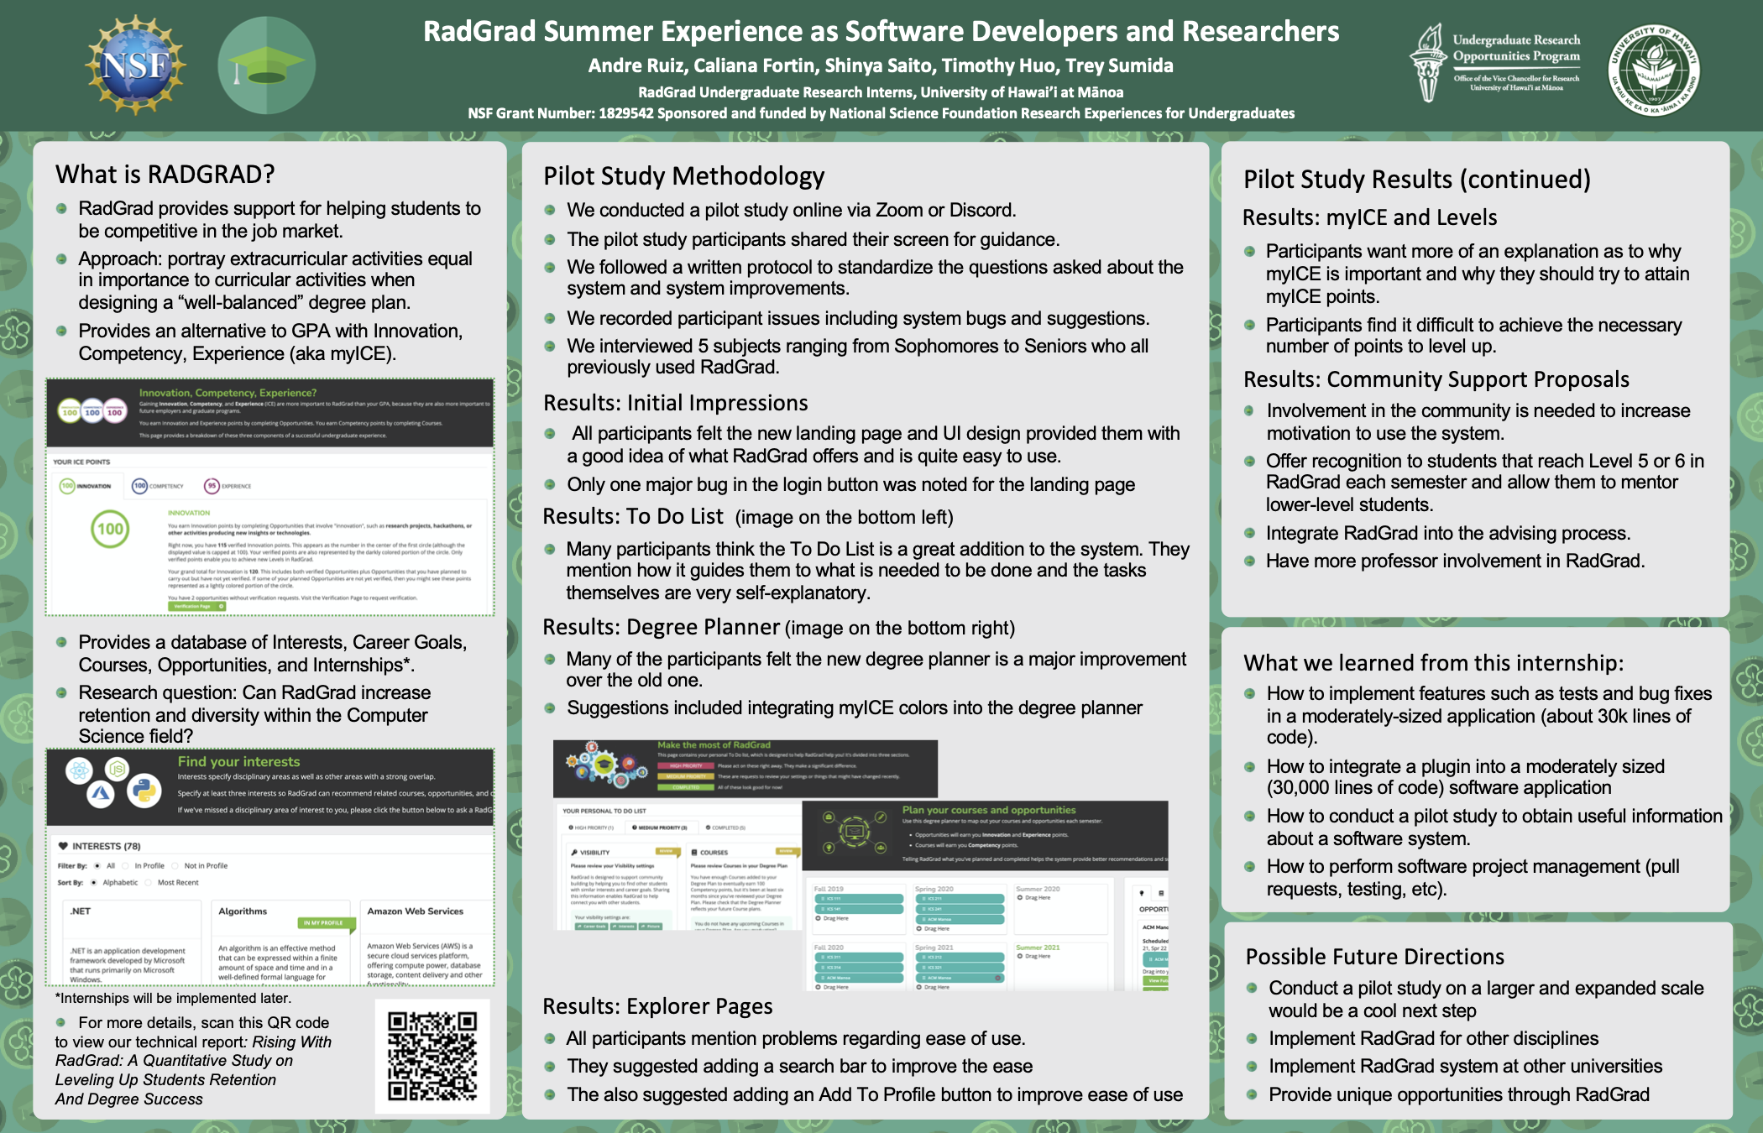
Task: Select the Alphabetic sort radio button
Action: (x=94, y=882)
